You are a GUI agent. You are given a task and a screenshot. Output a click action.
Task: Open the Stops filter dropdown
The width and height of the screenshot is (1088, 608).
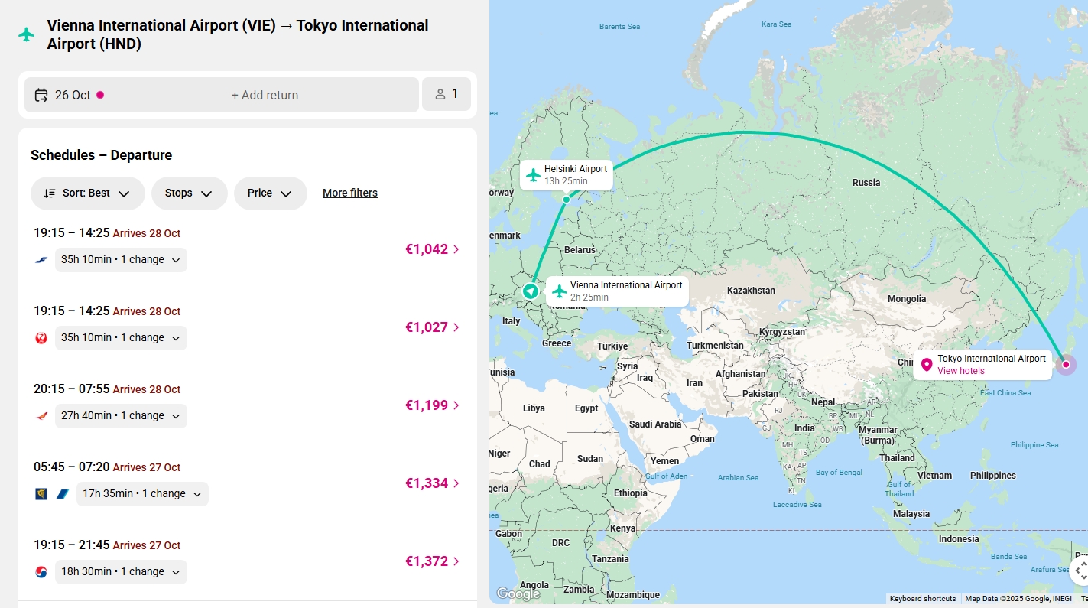click(x=190, y=193)
